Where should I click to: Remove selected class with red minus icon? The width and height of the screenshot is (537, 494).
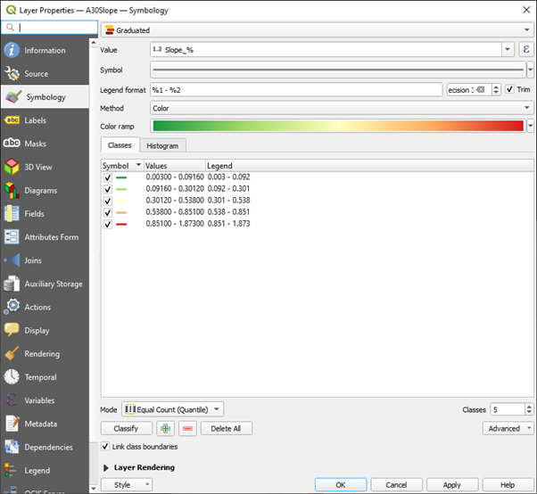pyautogui.click(x=187, y=428)
